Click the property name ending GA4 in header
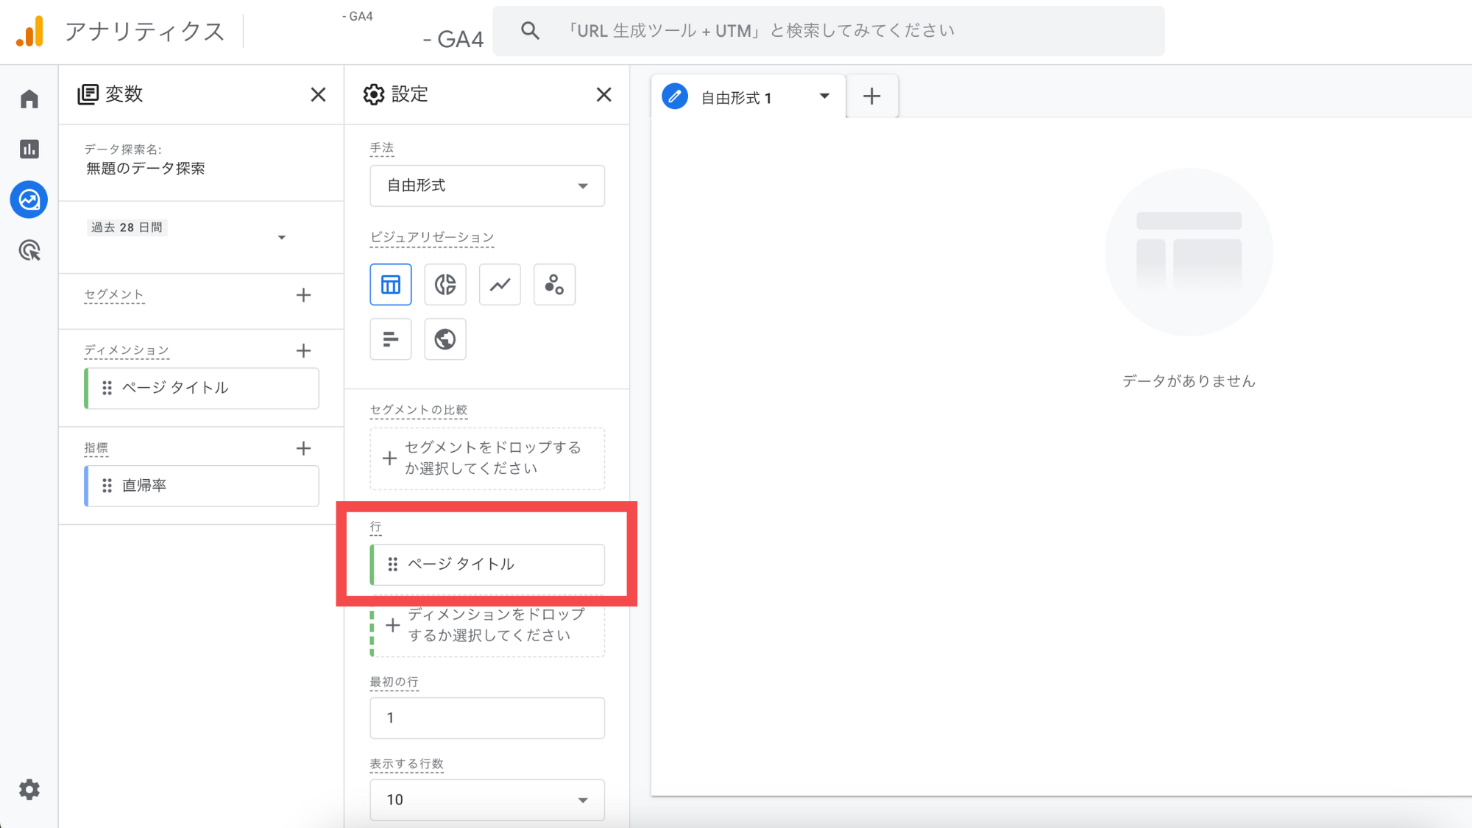The width and height of the screenshot is (1472, 828). pos(453,39)
